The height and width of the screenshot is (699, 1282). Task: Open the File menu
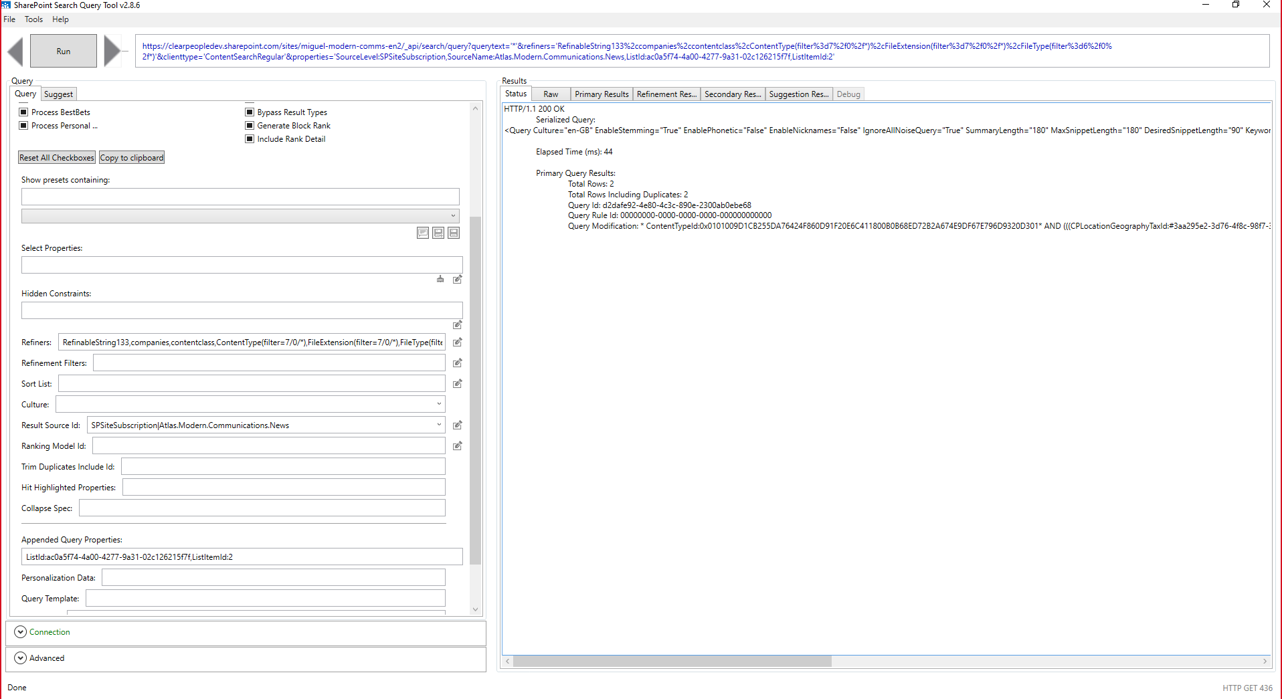click(x=9, y=19)
